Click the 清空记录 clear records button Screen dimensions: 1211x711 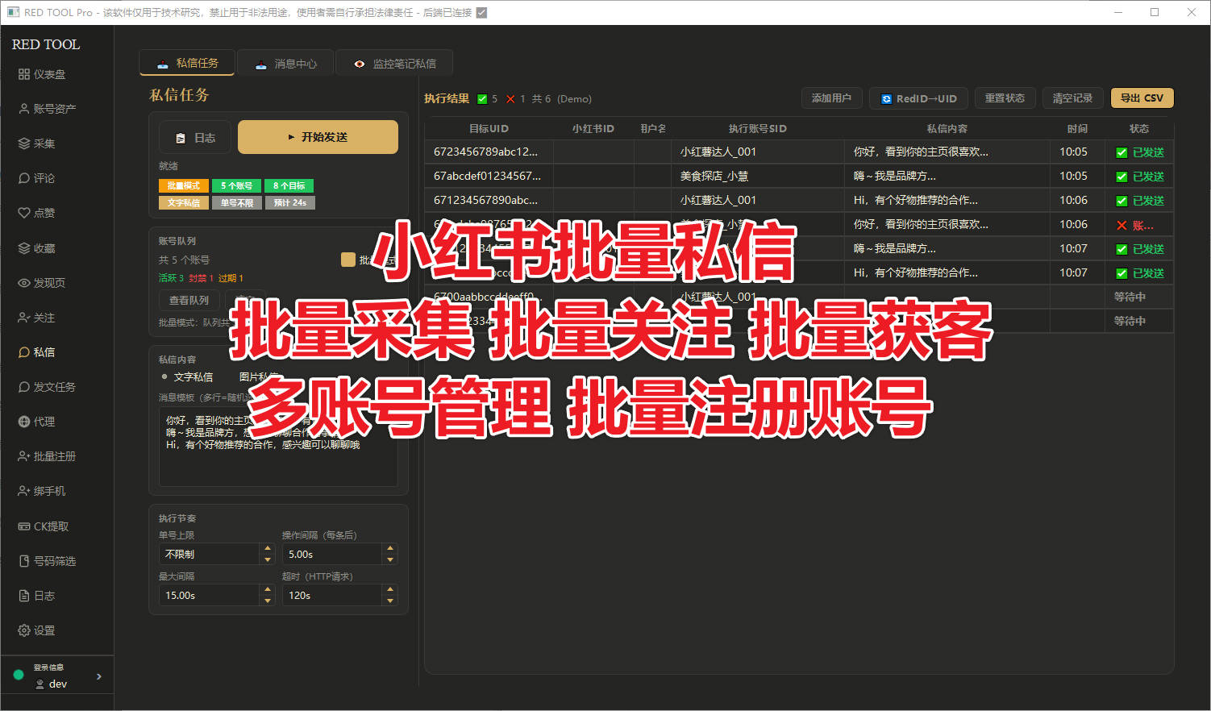point(1072,98)
